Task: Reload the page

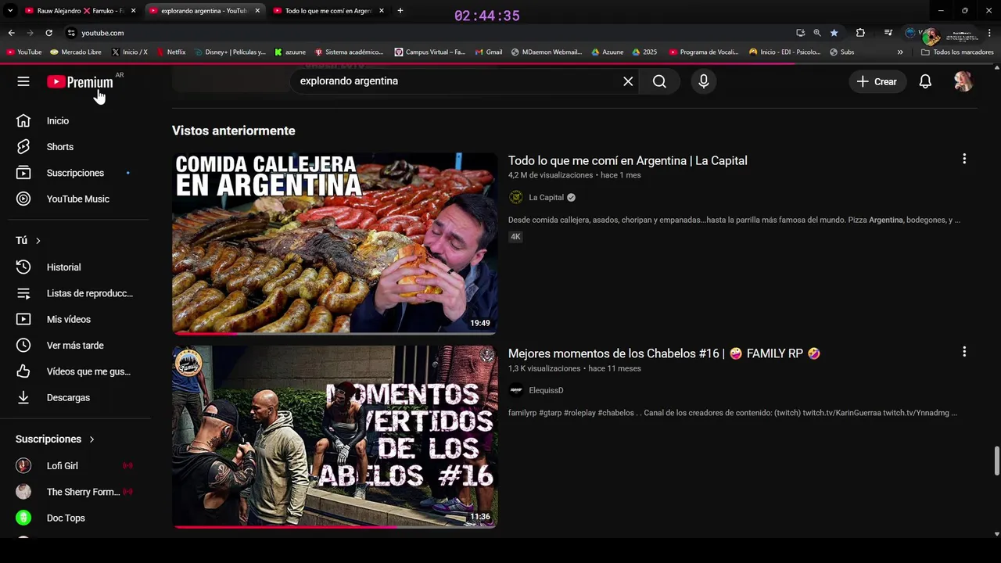Action: pos(48,33)
